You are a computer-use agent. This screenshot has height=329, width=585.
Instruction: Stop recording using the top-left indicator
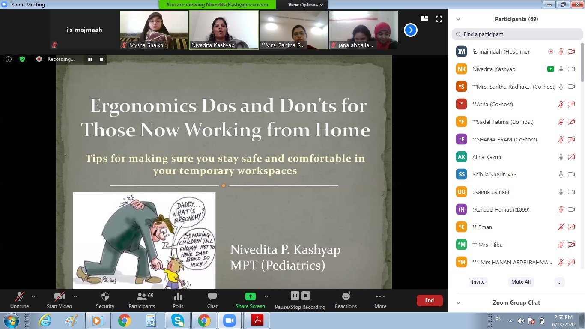tap(101, 59)
